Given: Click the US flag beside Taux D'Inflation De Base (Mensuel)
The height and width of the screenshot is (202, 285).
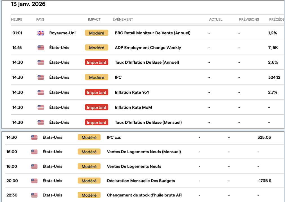Looking at the screenshot, I should tap(41, 123).
